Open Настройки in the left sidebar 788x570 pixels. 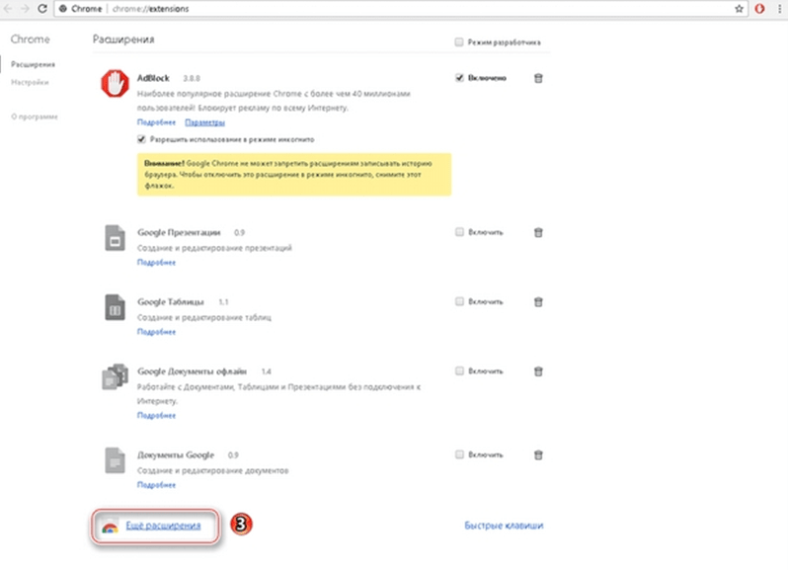click(x=29, y=83)
